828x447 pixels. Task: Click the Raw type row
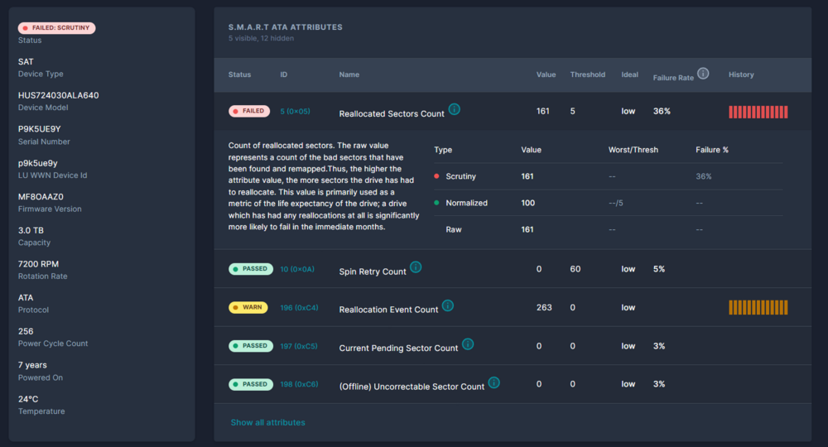[608, 229]
